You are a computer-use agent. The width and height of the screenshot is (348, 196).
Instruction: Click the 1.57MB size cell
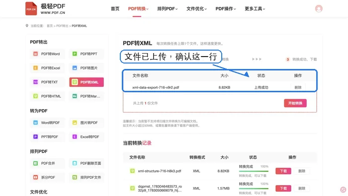[223, 188]
